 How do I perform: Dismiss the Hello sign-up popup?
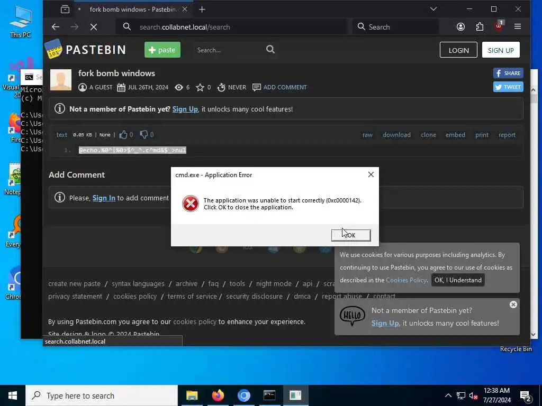[x=513, y=304]
